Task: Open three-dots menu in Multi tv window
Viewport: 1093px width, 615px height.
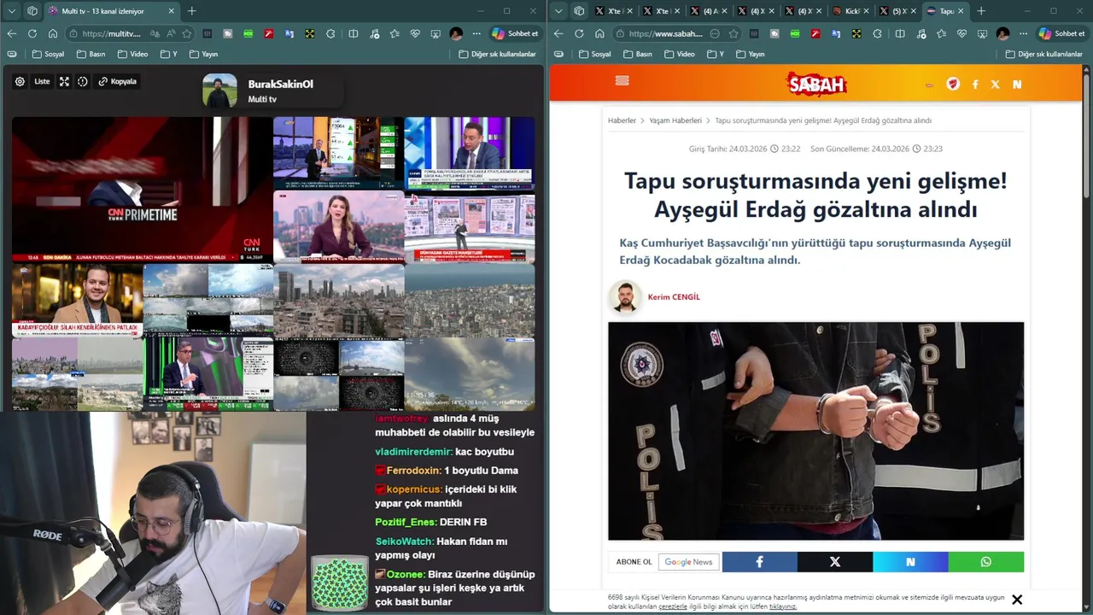Action: coord(477,33)
